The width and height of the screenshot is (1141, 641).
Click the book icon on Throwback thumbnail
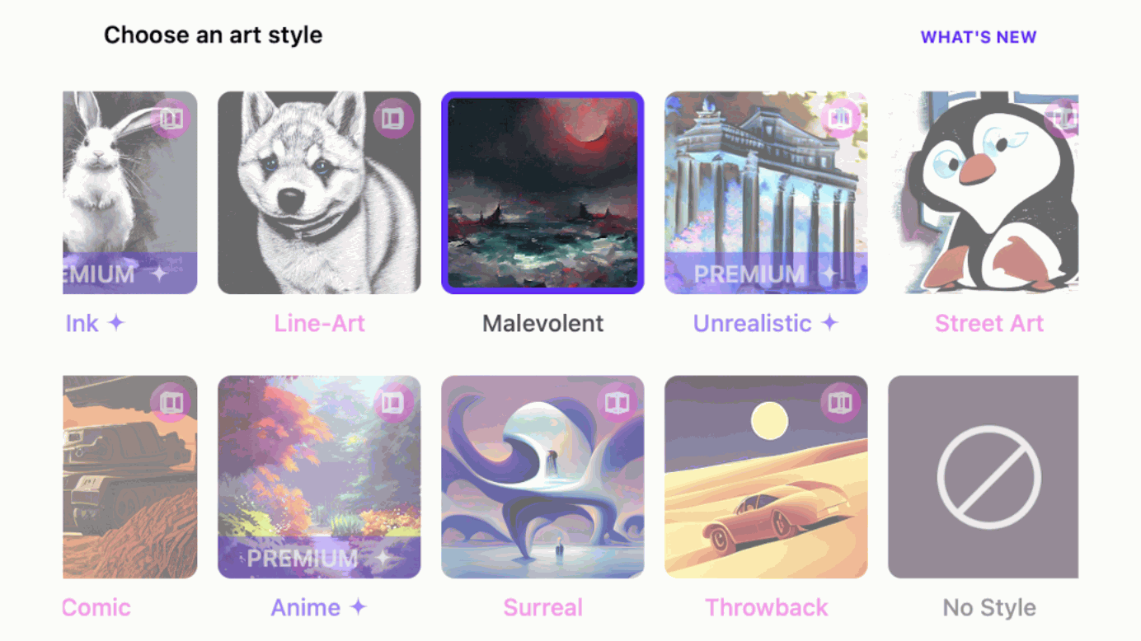(x=840, y=403)
